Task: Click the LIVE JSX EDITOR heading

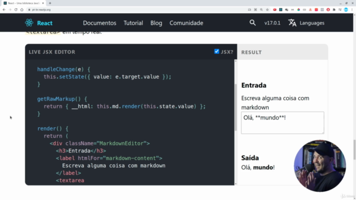Action: (x=52, y=52)
